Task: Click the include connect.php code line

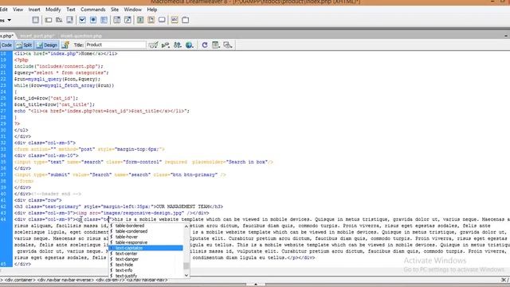Action: point(58,66)
